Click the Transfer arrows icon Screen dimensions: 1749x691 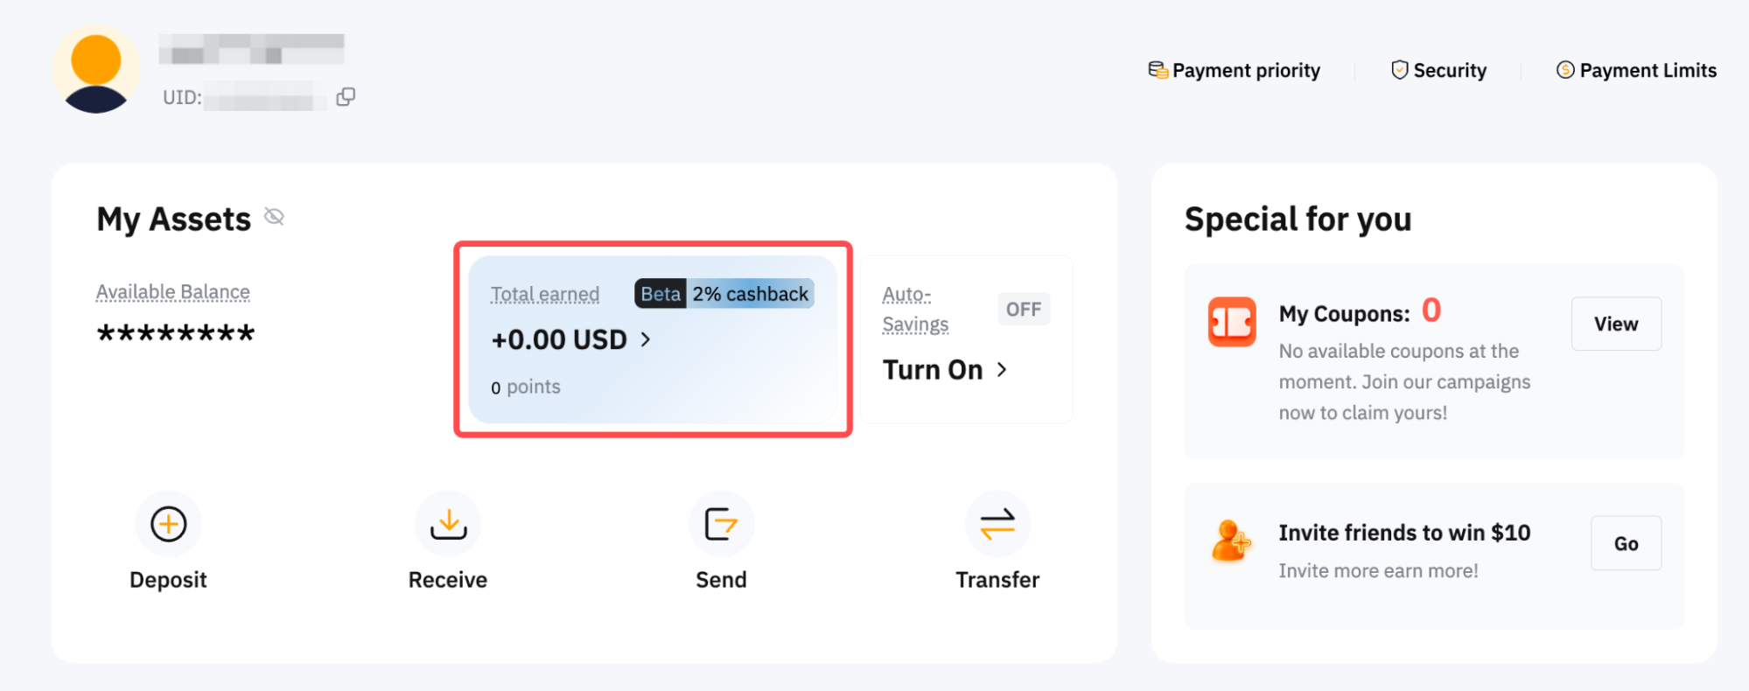pos(997,525)
